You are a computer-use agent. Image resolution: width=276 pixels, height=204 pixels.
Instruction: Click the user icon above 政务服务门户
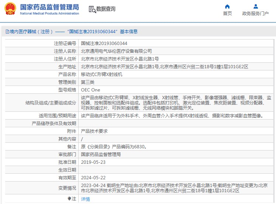tap(256, 7)
